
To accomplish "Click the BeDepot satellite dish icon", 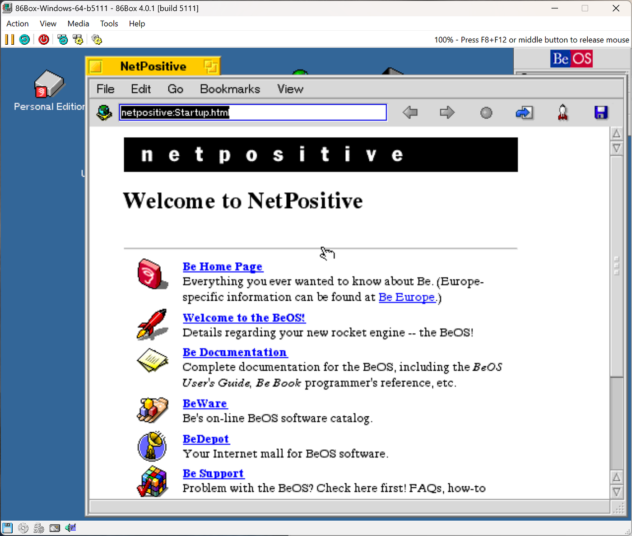I will click(152, 446).
